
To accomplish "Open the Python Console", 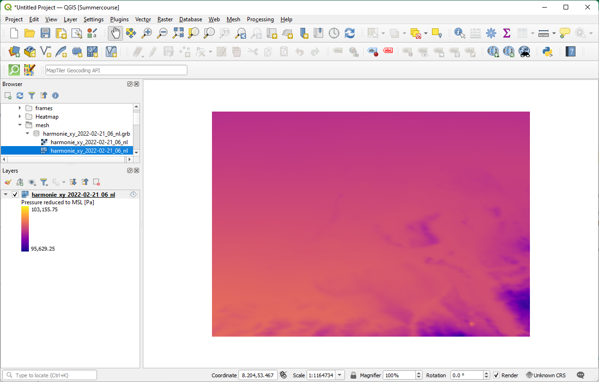I will tap(547, 52).
